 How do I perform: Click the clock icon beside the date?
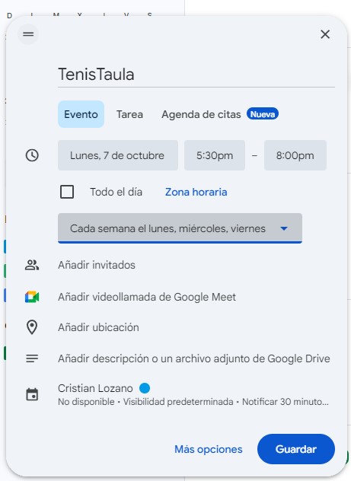coord(32,155)
